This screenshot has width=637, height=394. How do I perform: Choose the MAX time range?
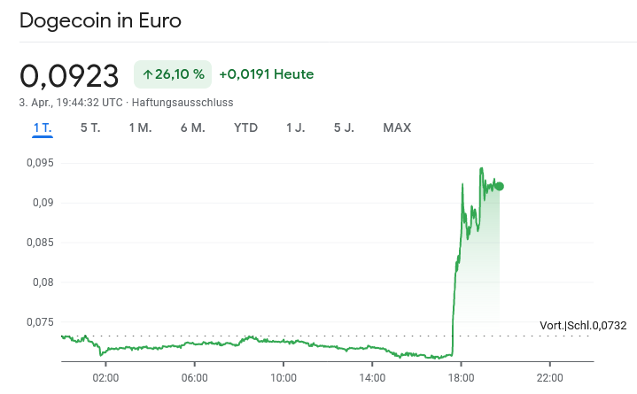point(397,127)
